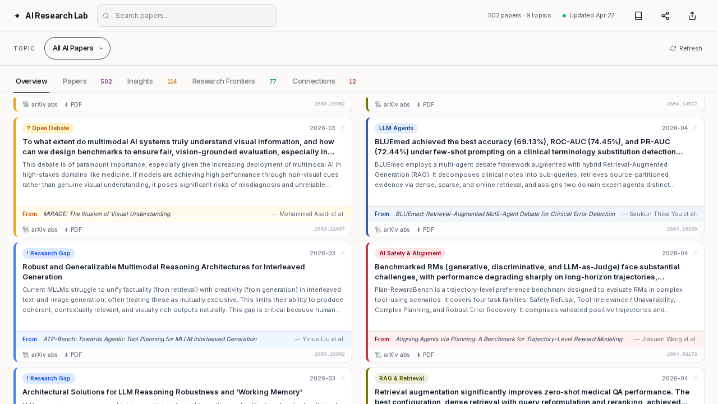
Task: Open ATP-Bench: Towards Agentic Tool Planning source
Action: click(150, 339)
